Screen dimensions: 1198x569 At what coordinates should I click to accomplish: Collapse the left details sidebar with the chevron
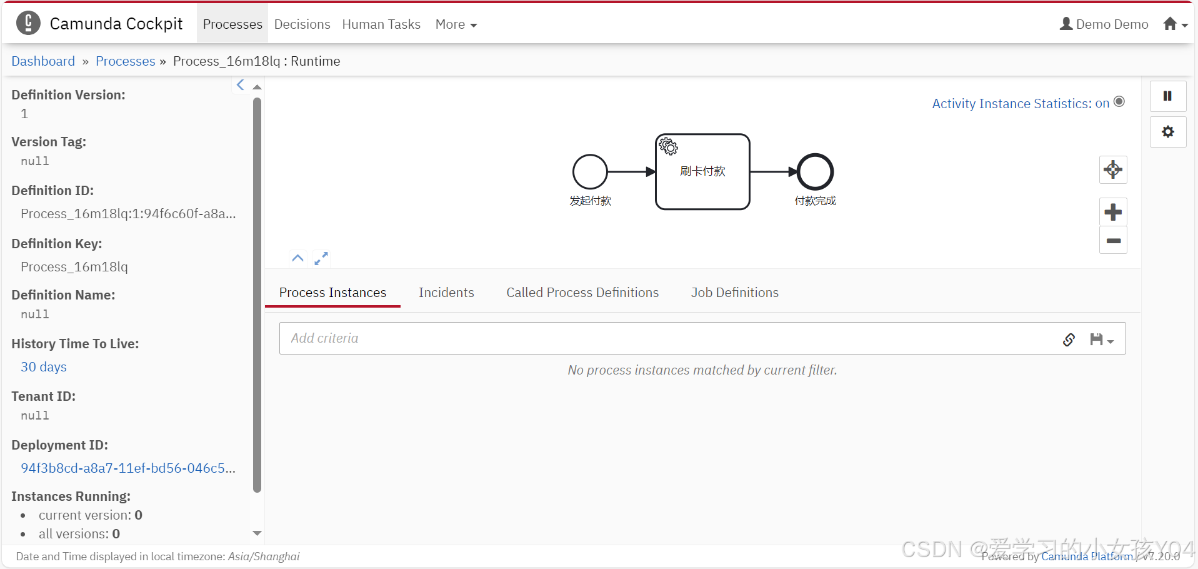point(241,84)
